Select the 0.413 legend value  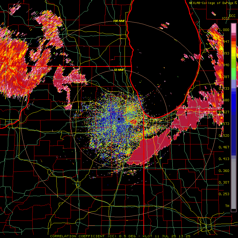point(224,159)
